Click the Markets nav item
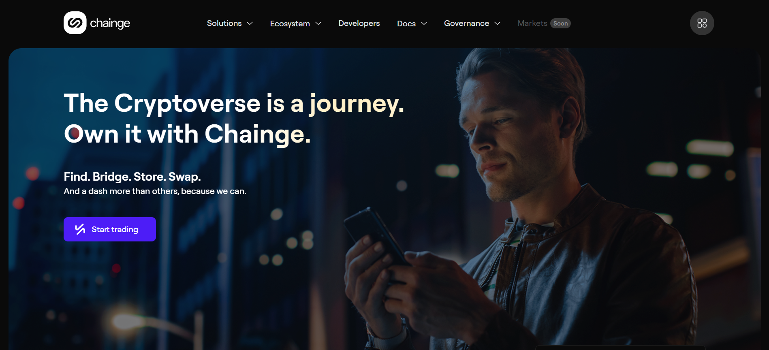Screen dimensions: 769x350 coord(532,23)
